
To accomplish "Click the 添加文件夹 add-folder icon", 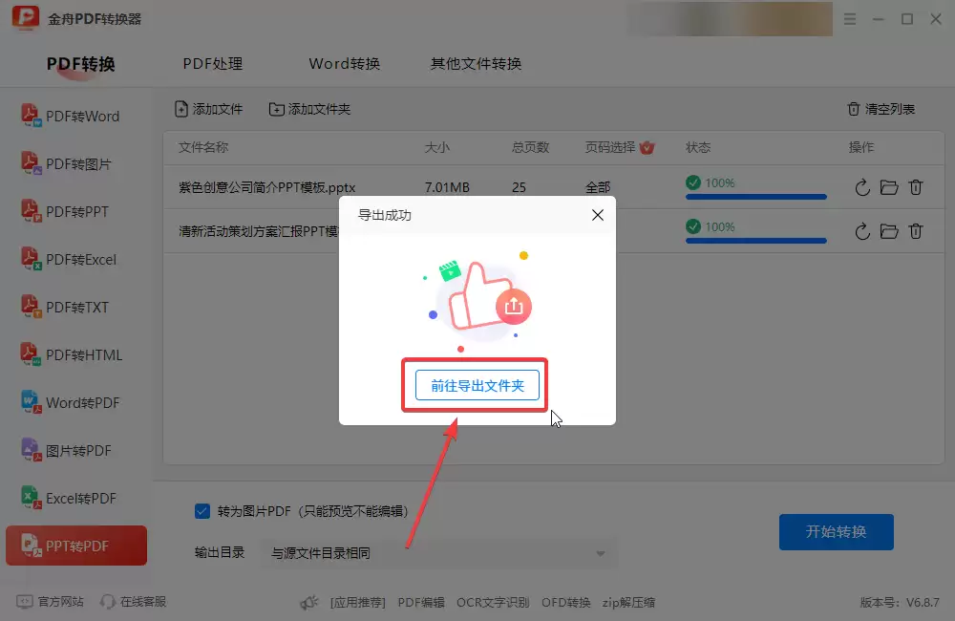I will click(277, 108).
